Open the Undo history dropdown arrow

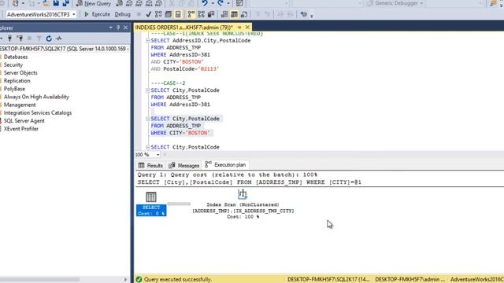point(212,3)
